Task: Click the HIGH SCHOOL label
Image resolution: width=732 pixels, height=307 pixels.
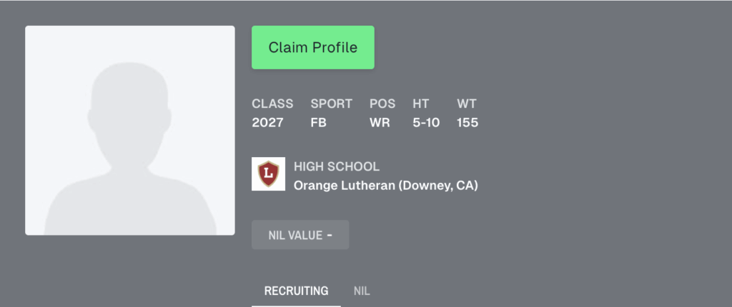Action: (x=337, y=166)
